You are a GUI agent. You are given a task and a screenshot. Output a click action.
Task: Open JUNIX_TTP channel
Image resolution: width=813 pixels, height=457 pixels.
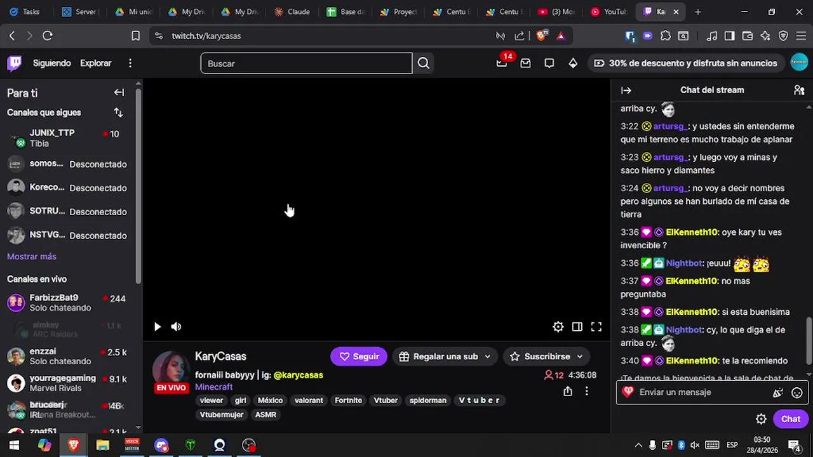pyautogui.click(x=69, y=138)
